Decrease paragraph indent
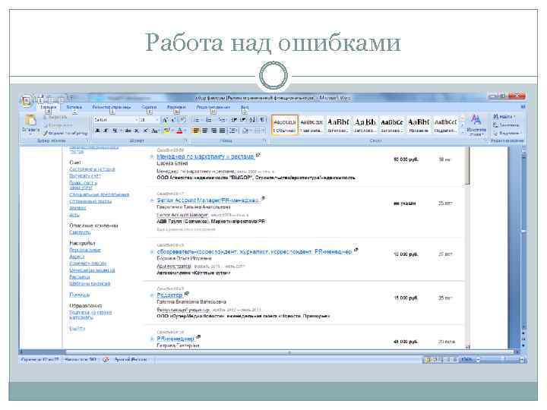This screenshot has height=410, width=547. coord(234,120)
